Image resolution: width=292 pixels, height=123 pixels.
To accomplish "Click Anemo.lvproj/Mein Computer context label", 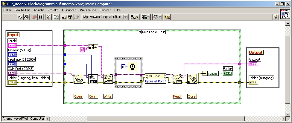I will pos(23,119).
